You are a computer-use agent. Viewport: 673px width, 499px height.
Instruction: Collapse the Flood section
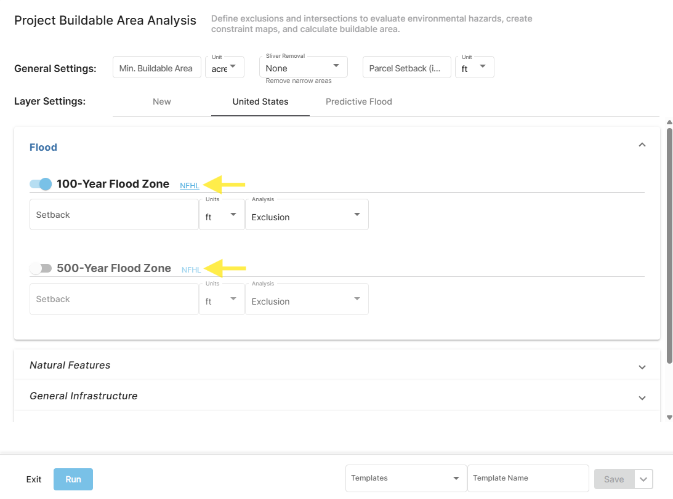(x=642, y=145)
